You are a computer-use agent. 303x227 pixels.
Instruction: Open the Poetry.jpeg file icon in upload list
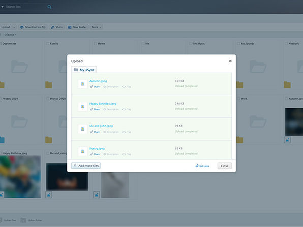(83, 151)
